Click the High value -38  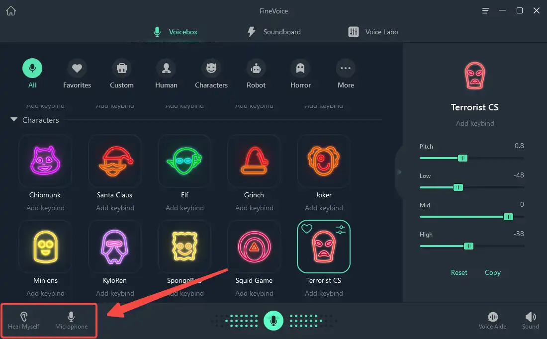(x=518, y=234)
